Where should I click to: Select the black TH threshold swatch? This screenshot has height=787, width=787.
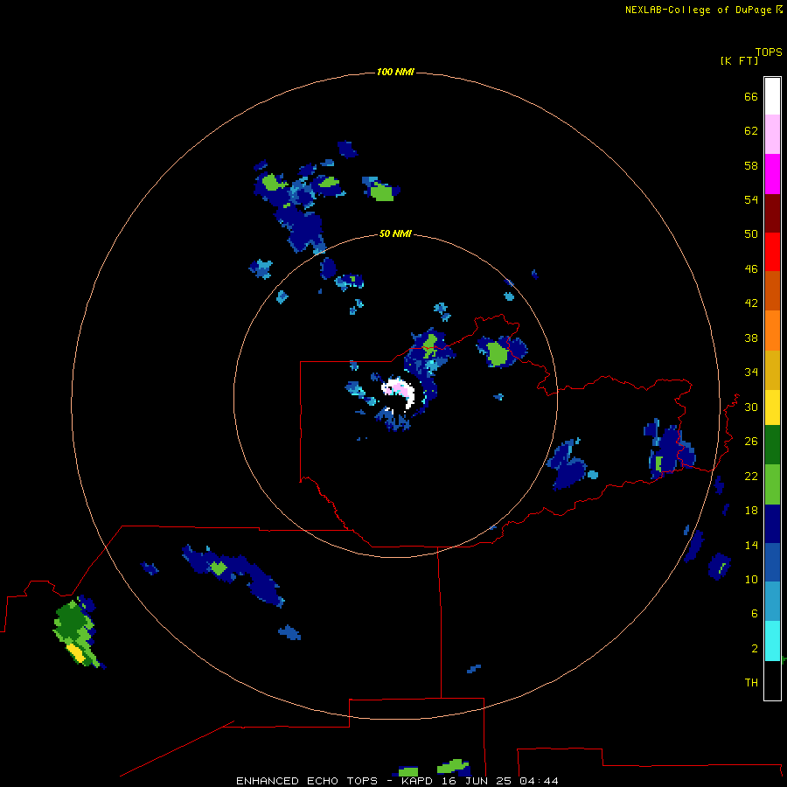click(772, 680)
